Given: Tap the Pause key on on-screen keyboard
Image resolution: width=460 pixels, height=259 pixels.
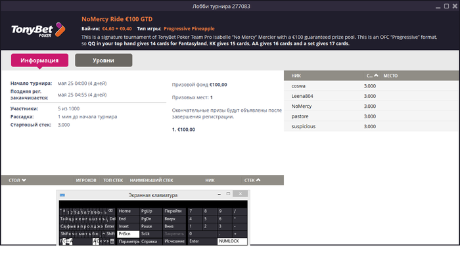Looking at the screenshot, I should [150, 226].
